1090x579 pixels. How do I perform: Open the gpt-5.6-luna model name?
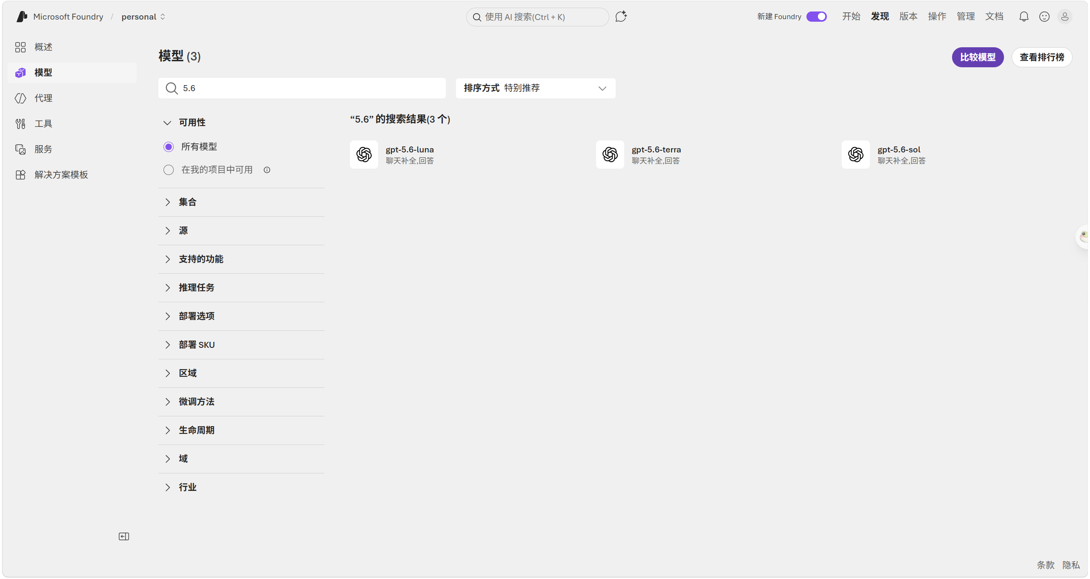[x=410, y=150]
